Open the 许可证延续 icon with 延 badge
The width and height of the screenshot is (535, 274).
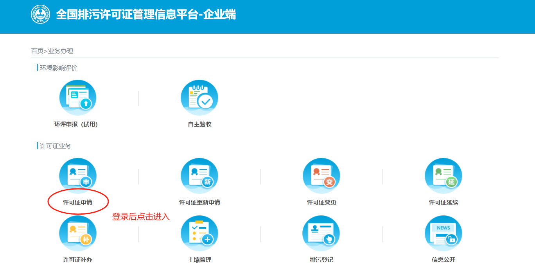tap(443, 176)
